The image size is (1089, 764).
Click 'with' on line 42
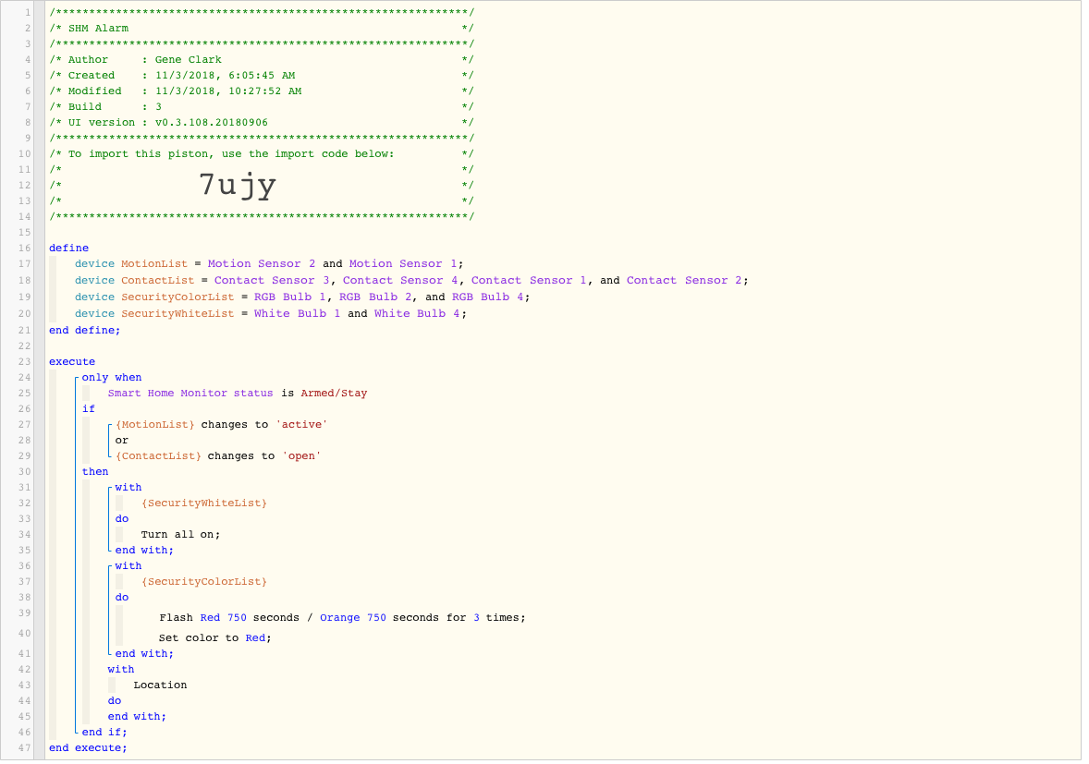[121, 671]
